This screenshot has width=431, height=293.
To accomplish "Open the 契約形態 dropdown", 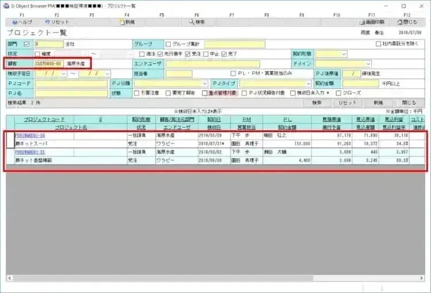I will pyautogui.click(x=344, y=53).
